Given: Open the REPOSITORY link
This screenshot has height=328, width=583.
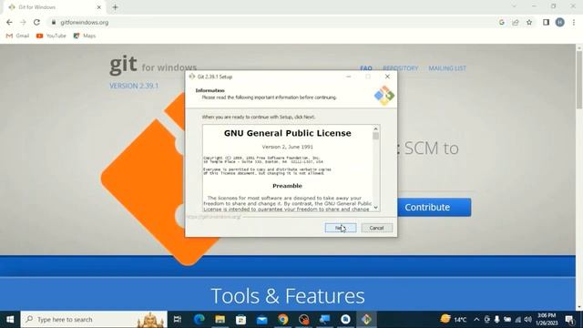Looking at the screenshot, I should tap(401, 68).
